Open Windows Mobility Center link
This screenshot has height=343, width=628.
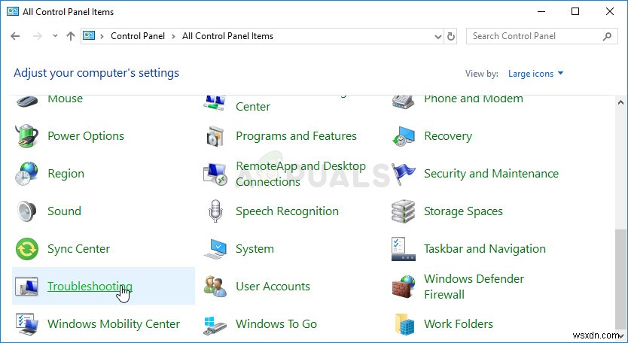tap(114, 324)
